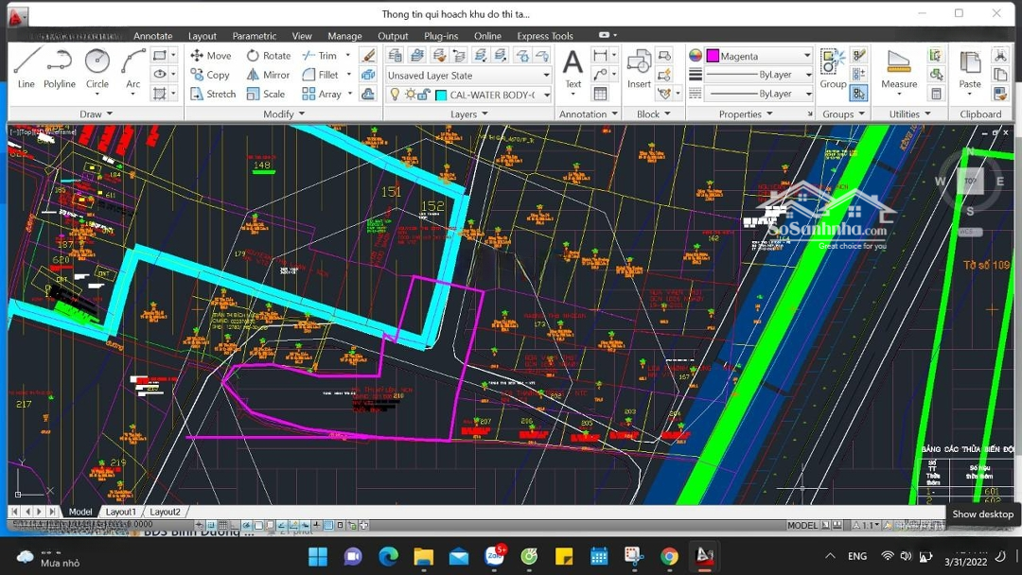Toggle the layer on/off lightbulb icon
This screenshot has width=1022, height=575.
click(396, 95)
